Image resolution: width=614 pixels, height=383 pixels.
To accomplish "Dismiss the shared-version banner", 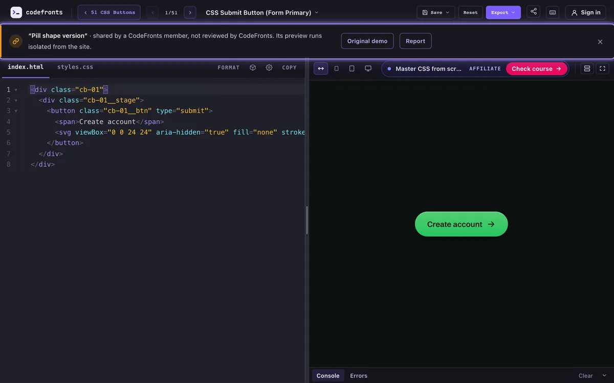I will [600, 41].
